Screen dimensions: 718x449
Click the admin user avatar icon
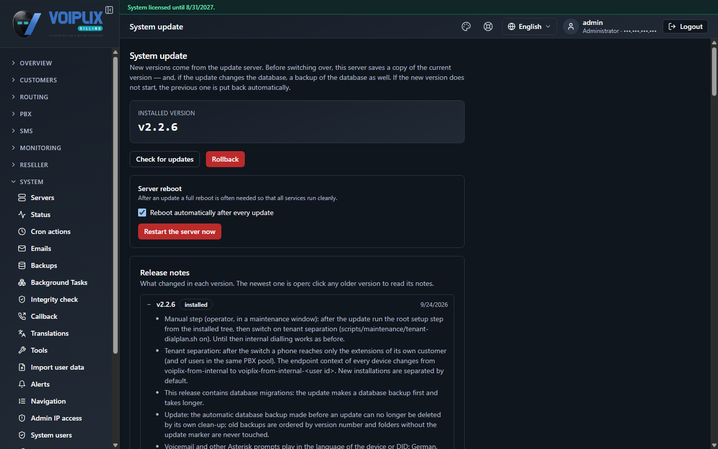coord(571,26)
